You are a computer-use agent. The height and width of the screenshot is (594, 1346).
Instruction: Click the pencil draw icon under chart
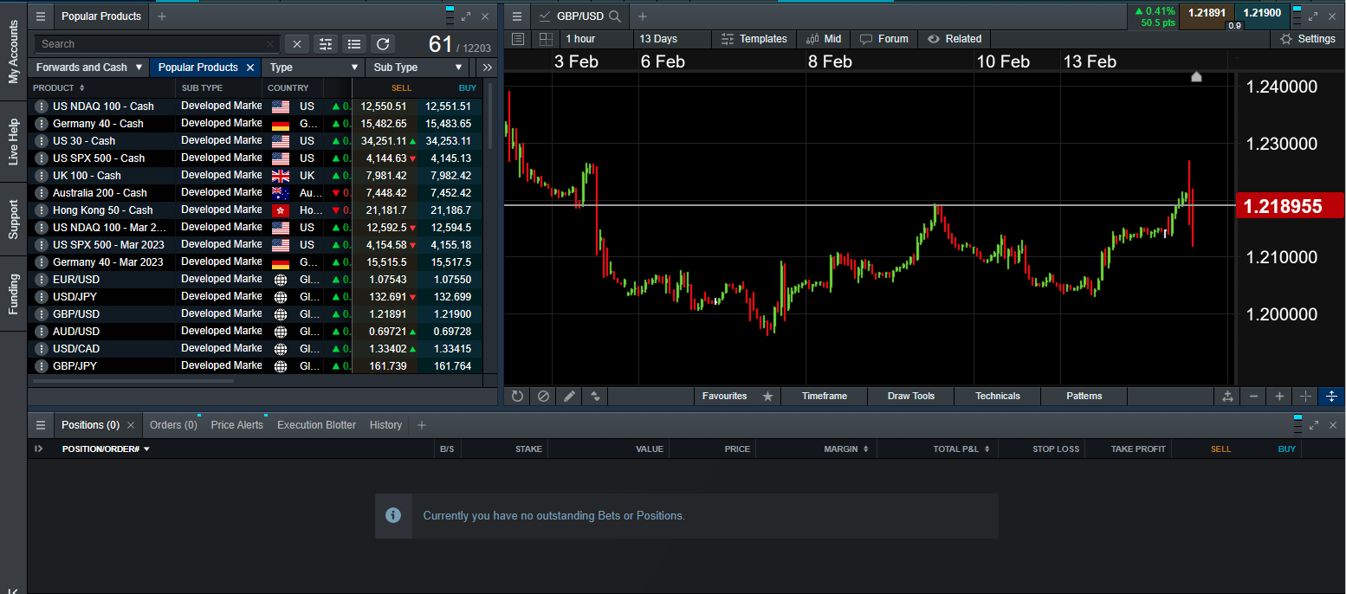pos(569,396)
